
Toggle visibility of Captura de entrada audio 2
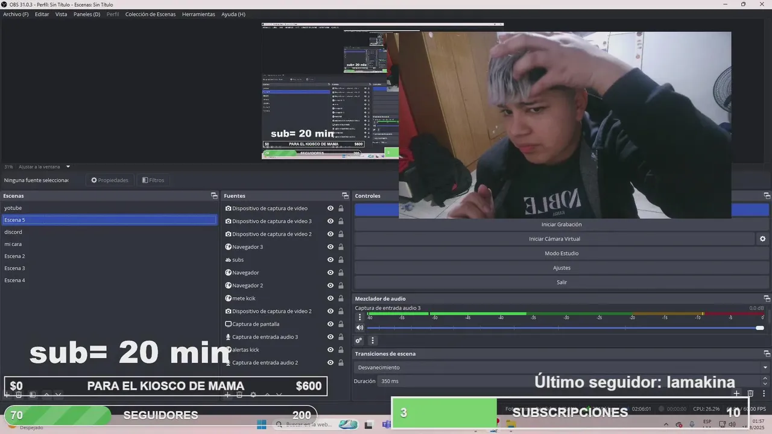(331, 363)
